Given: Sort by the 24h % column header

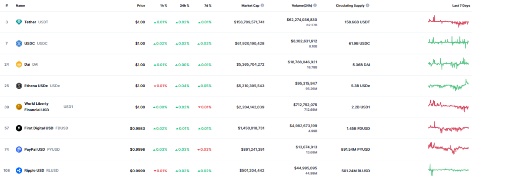Looking at the screenshot, I should tap(184, 5).
